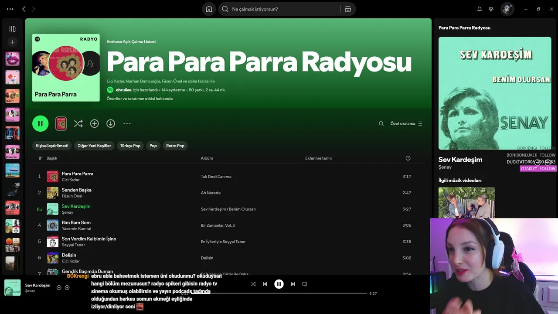Skip to the next track

point(293,284)
